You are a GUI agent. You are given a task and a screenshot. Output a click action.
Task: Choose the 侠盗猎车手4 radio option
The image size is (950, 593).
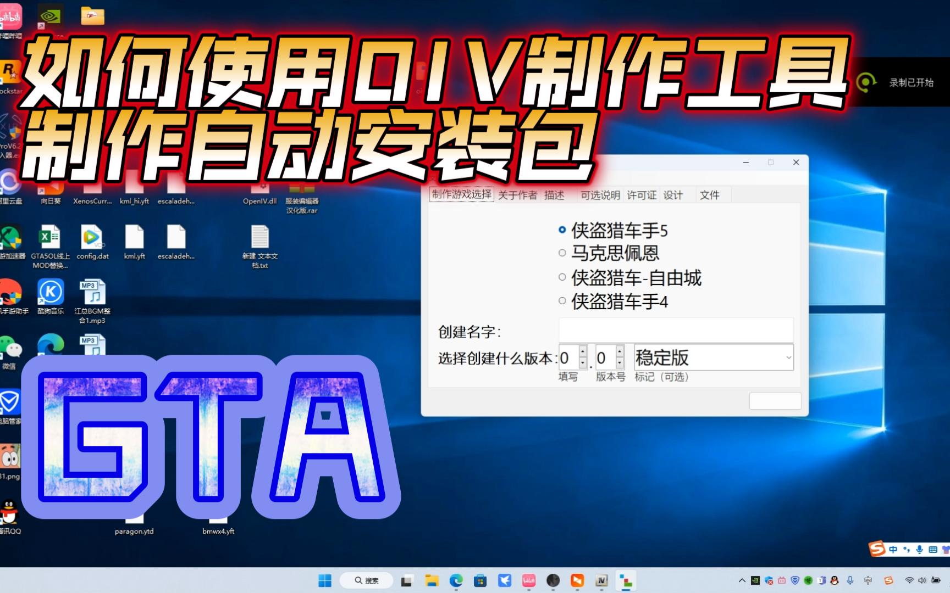click(x=612, y=301)
